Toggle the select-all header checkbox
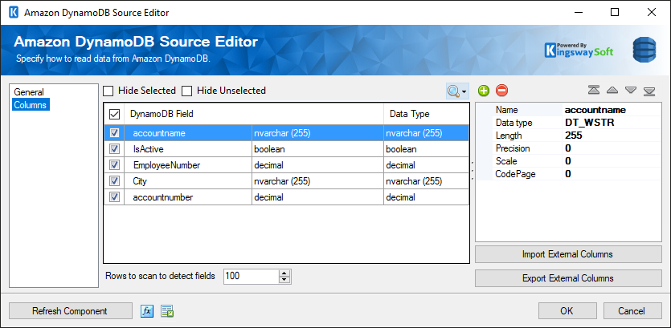 (x=114, y=114)
